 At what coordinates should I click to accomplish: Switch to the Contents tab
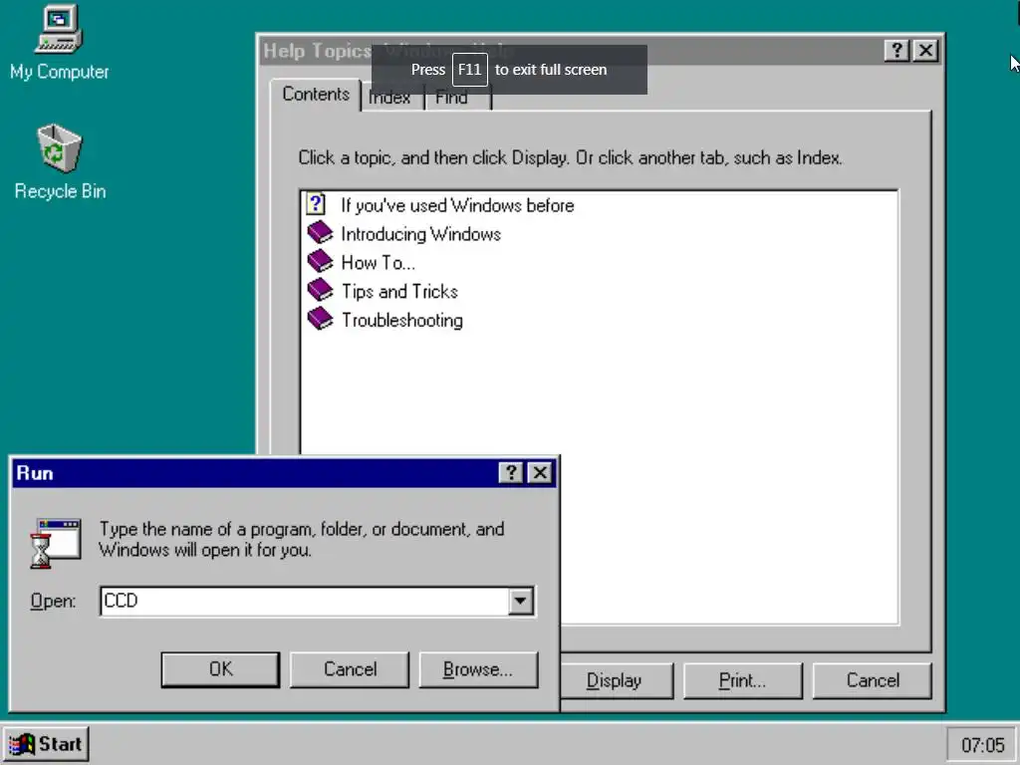[x=316, y=95]
